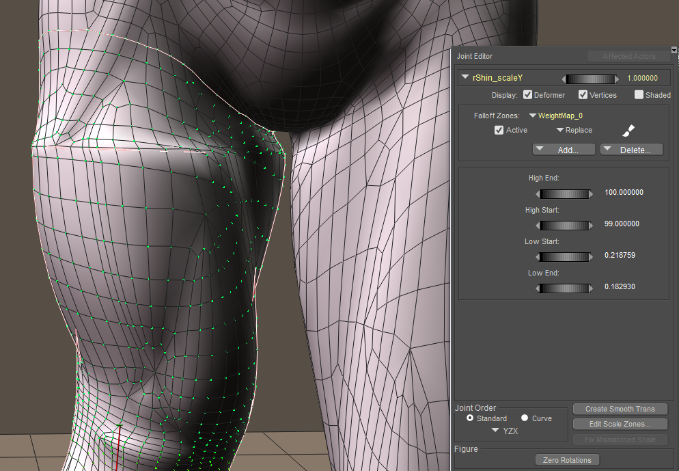Viewport: 679px width, 471px height.
Task: Click the Joint Editor panel corner menu arrow
Action: [674, 50]
